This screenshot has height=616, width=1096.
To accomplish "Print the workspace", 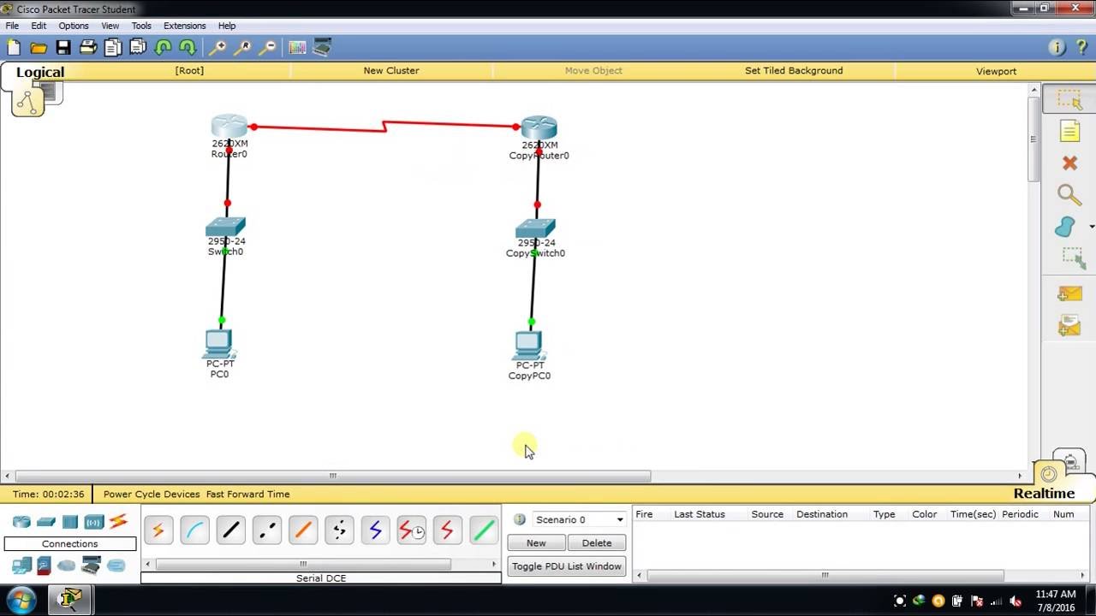I will (x=88, y=48).
